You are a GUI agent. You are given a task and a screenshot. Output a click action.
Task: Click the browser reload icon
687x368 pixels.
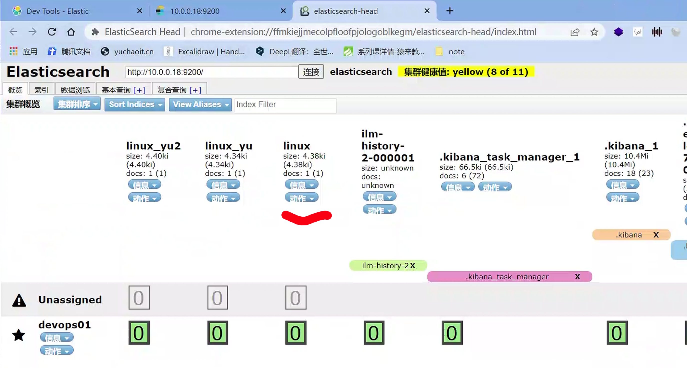(x=52, y=32)
